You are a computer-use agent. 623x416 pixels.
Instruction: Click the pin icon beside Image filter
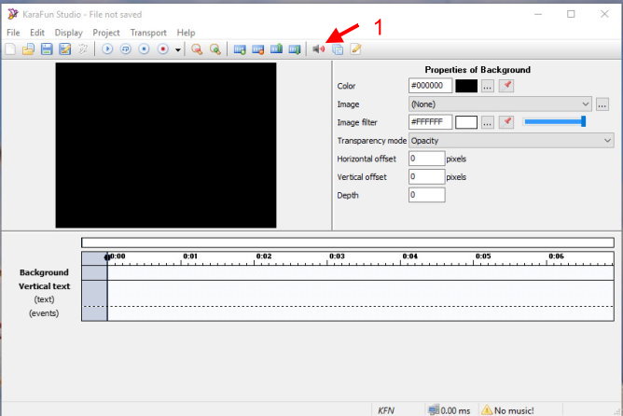(x=506, y=122)
